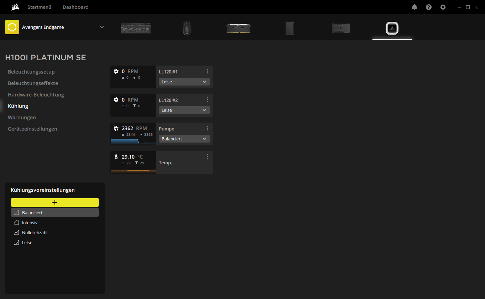485x299 pixels.
Task: Click the thermometer icon on Temp. tile
Action: pos(116,157)
